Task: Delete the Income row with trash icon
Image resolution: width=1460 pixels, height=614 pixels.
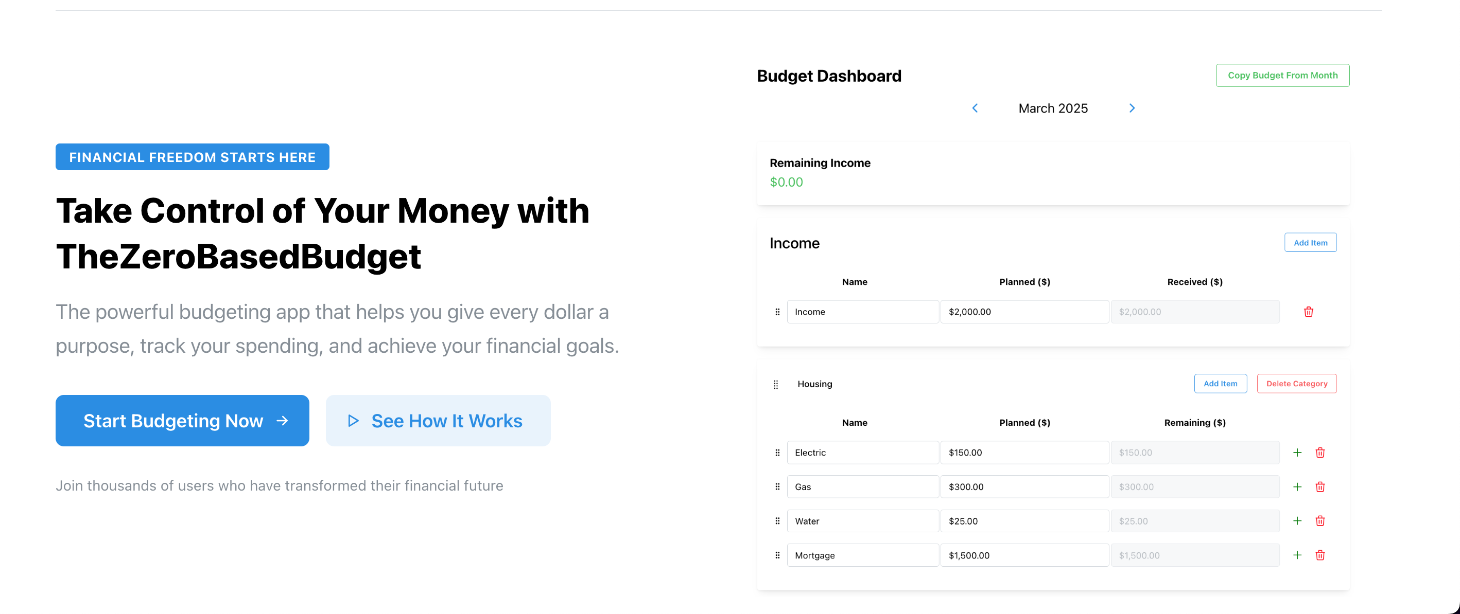Action: [1308, 312]
